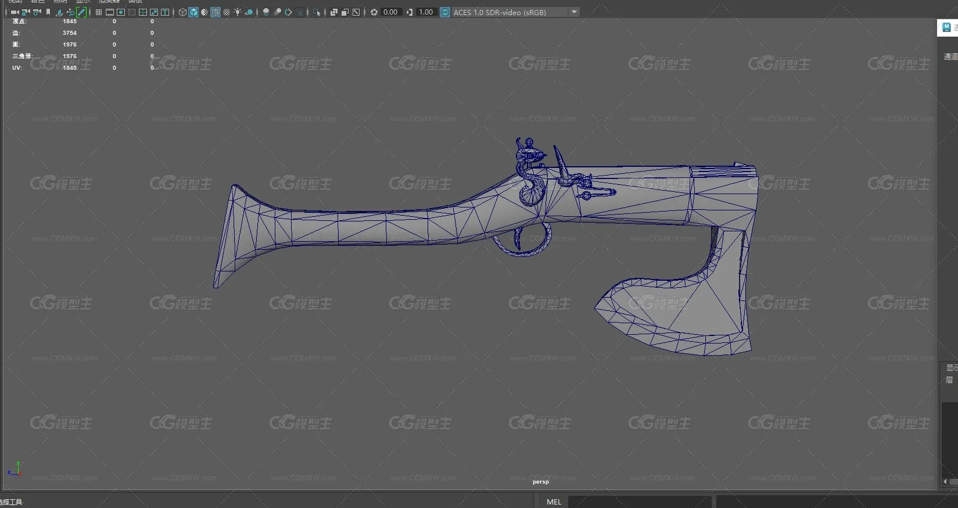The height and width of the screenshot is (508, 958).
Task: Toggle the safe title icon
Action: (x=165, y=12)
